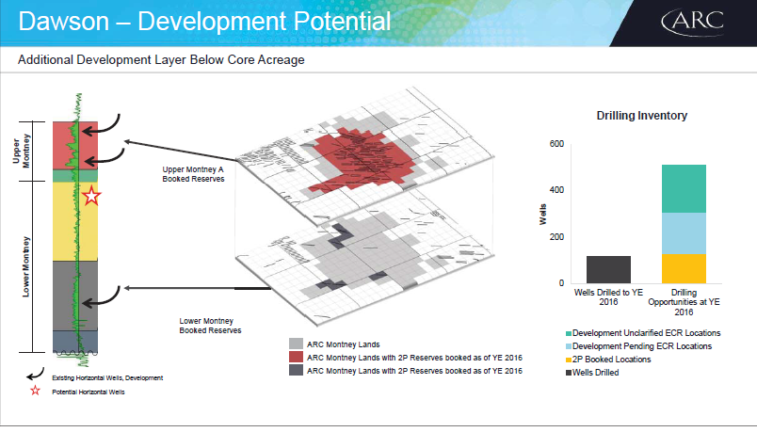The width and height of the screenshot is (757, 448).
Task: Click the '2P Booked Locations' legend text
Action: point(612,360)
